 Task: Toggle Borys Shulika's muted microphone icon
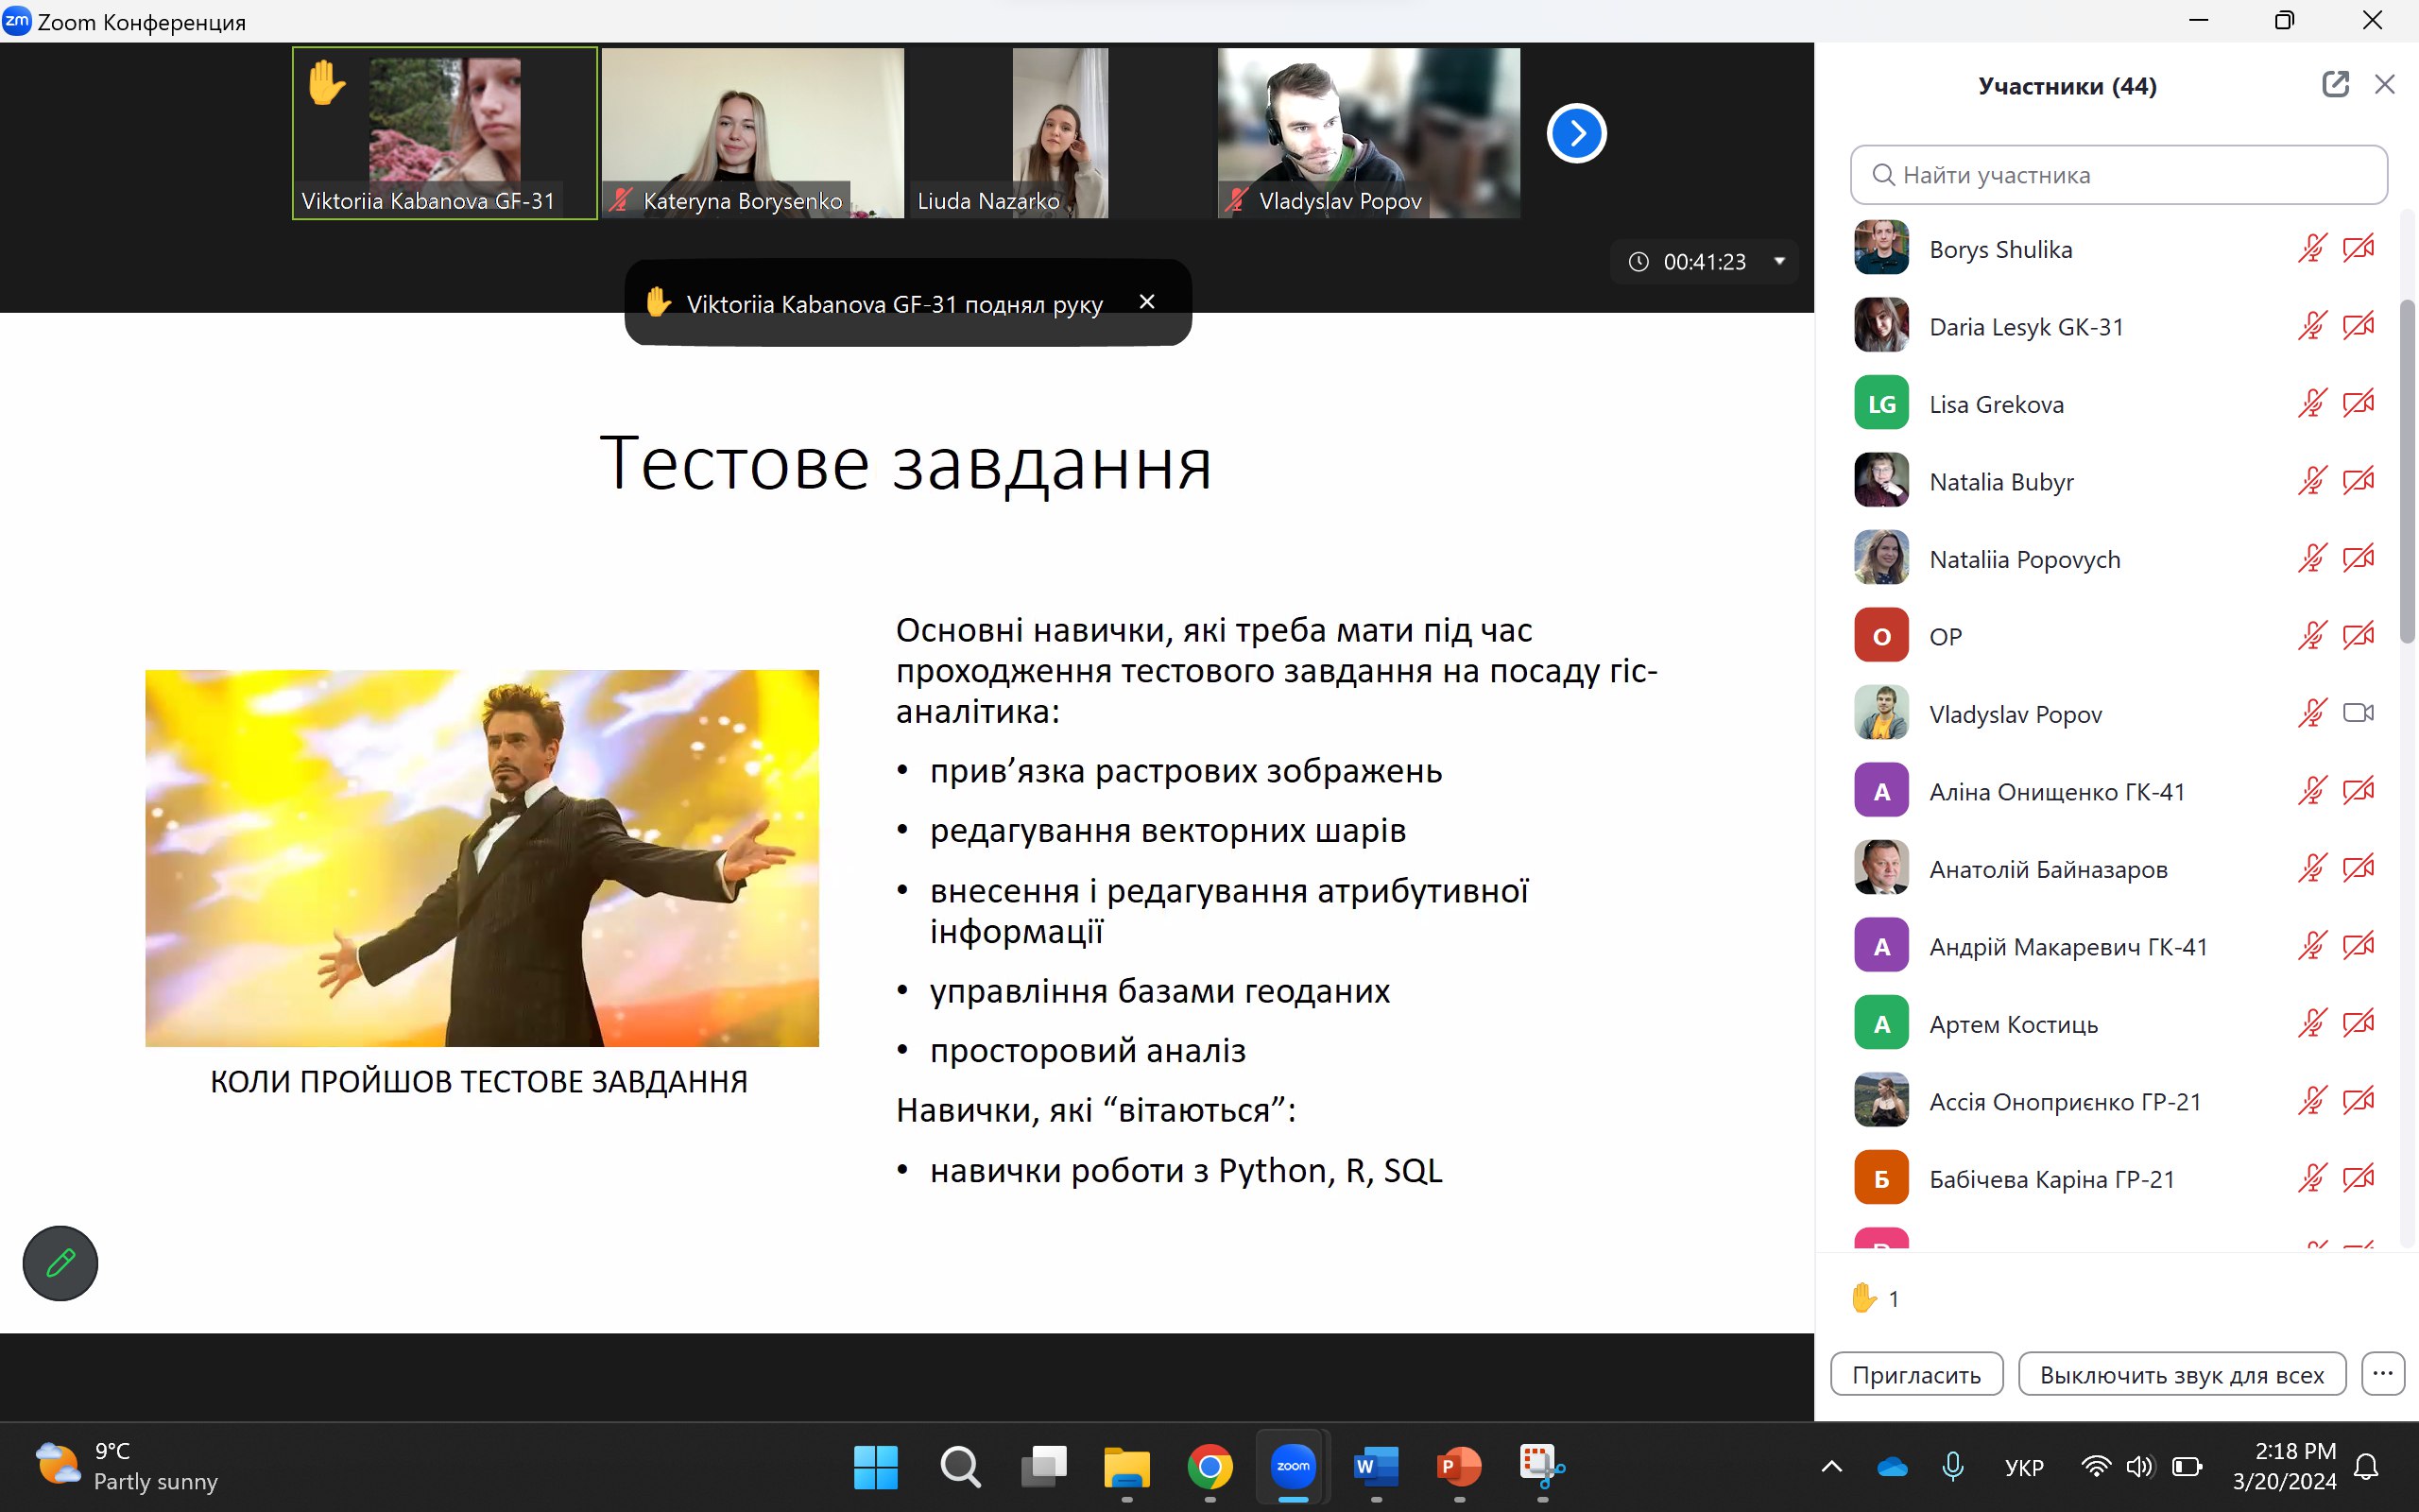point(2311,248)
